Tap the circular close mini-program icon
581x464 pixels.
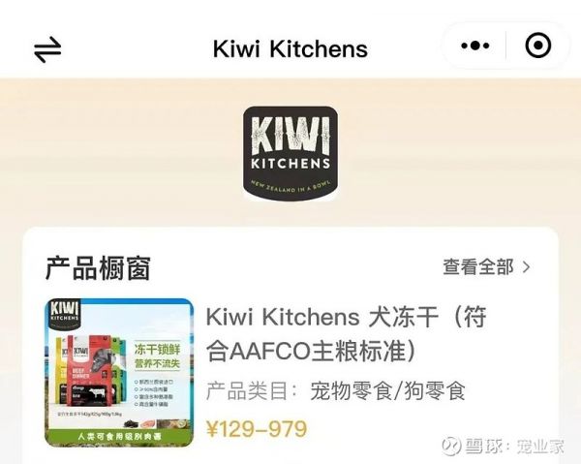(x=537, y=46)
